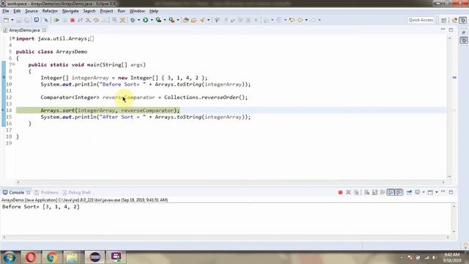This screenshot has height=264, width=469.
Task: Expand the Open Console dropdown arrow
Action: coord(437,192)
